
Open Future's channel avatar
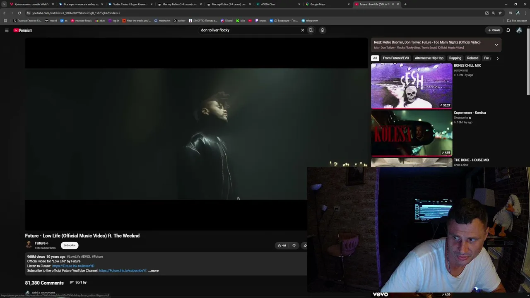coord(29,245)
